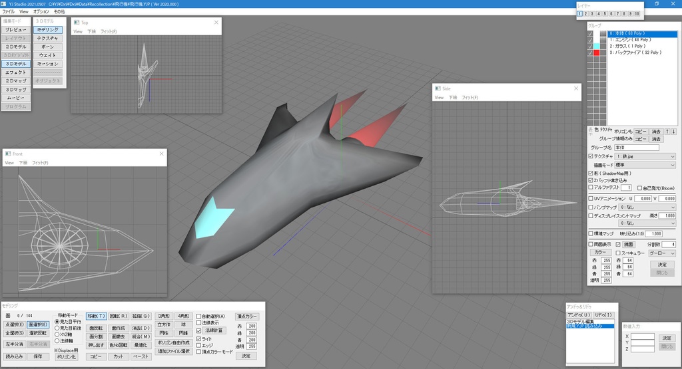
Task: Select 3Dモデル編集 entry in undo list
Action: (x=591, y=321)
